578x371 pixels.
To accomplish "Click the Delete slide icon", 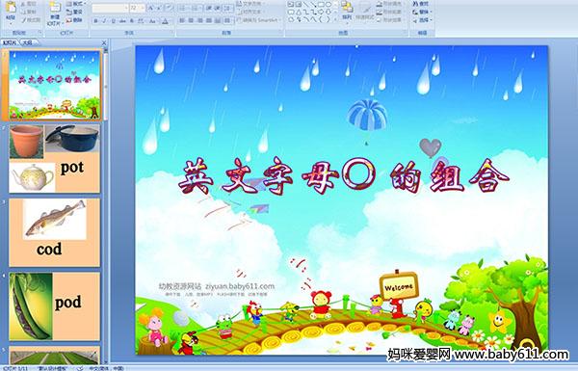I will (74, 20).
